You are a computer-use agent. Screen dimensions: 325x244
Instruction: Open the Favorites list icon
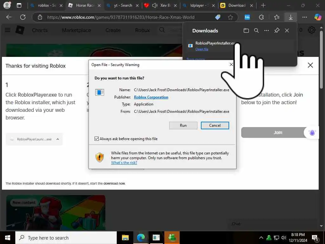(276, 17)
